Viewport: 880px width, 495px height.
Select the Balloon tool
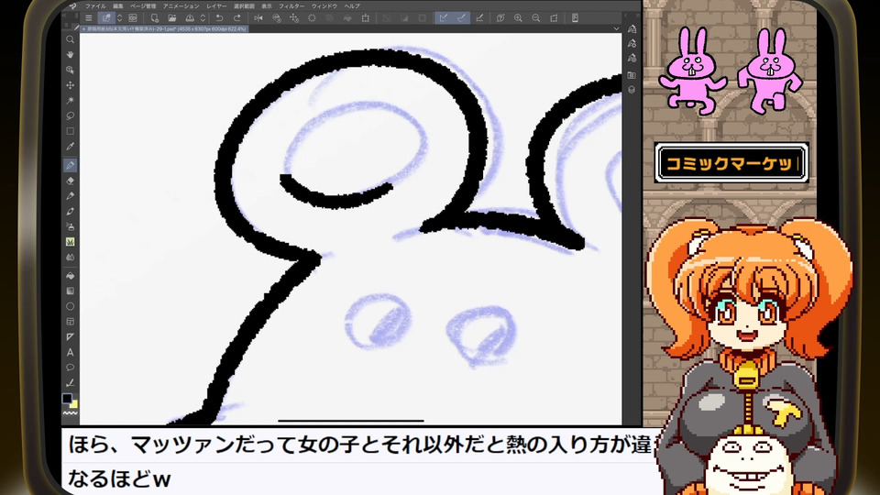tap(71, 368)
